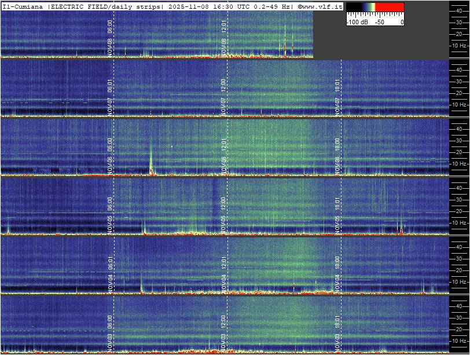Select the NOV08 06:00 time marker
This screenshot has height=355, width=470.
[x=110, y=36]
